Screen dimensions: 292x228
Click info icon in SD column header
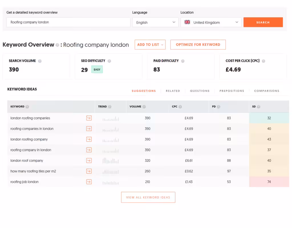pyautogui.click(x=258, y=107)
